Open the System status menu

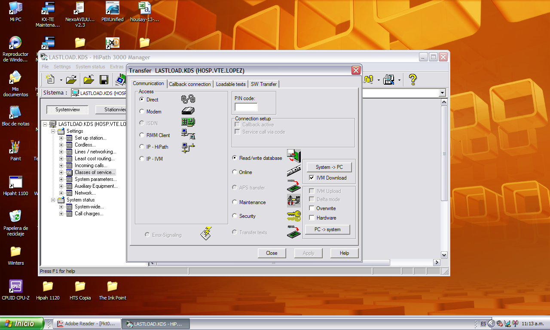90,67
